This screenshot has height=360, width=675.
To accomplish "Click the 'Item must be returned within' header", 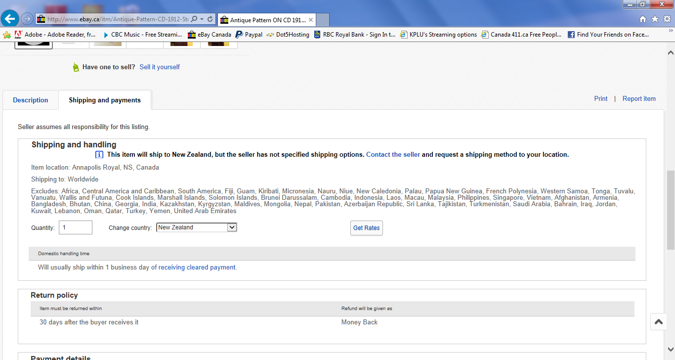I will (x=71, y=308).
